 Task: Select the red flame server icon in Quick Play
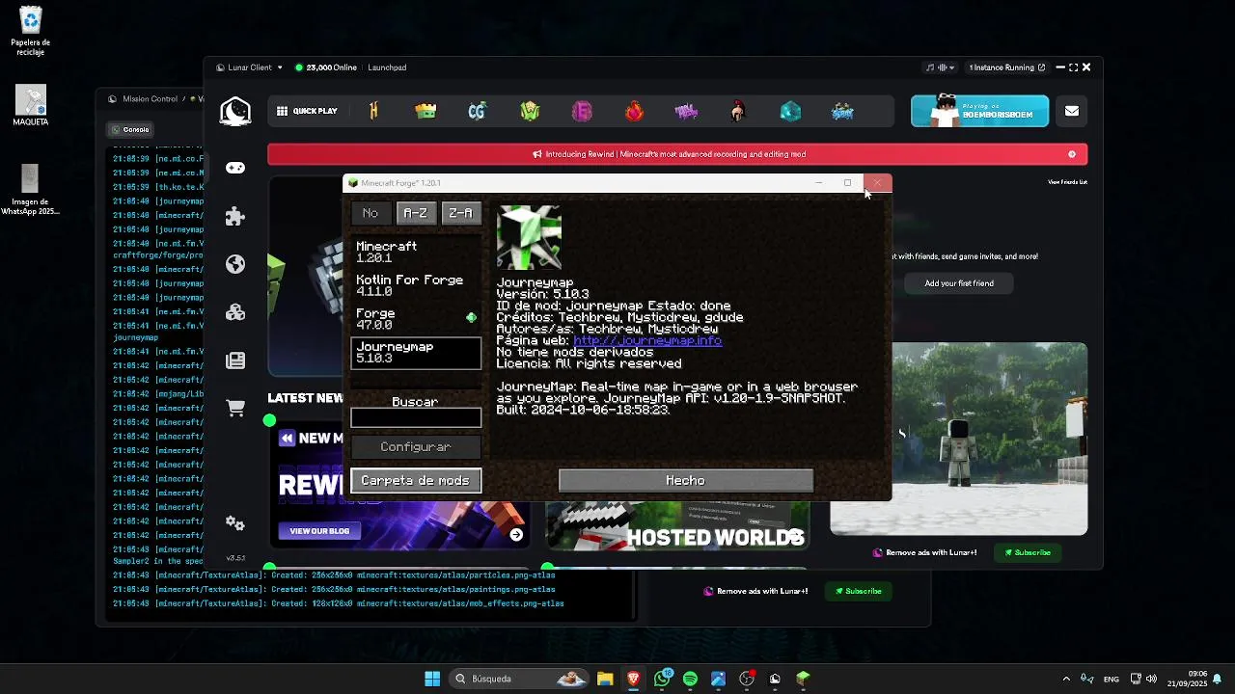point(634,111)
